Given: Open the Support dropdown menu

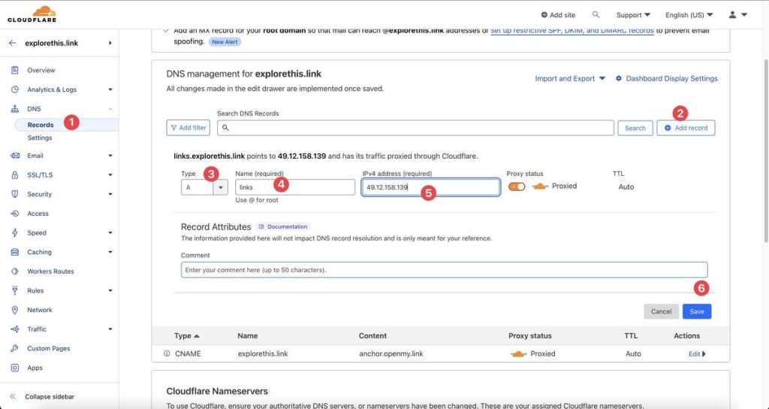Looking at the screenshot, I should (x=633, y=15).
